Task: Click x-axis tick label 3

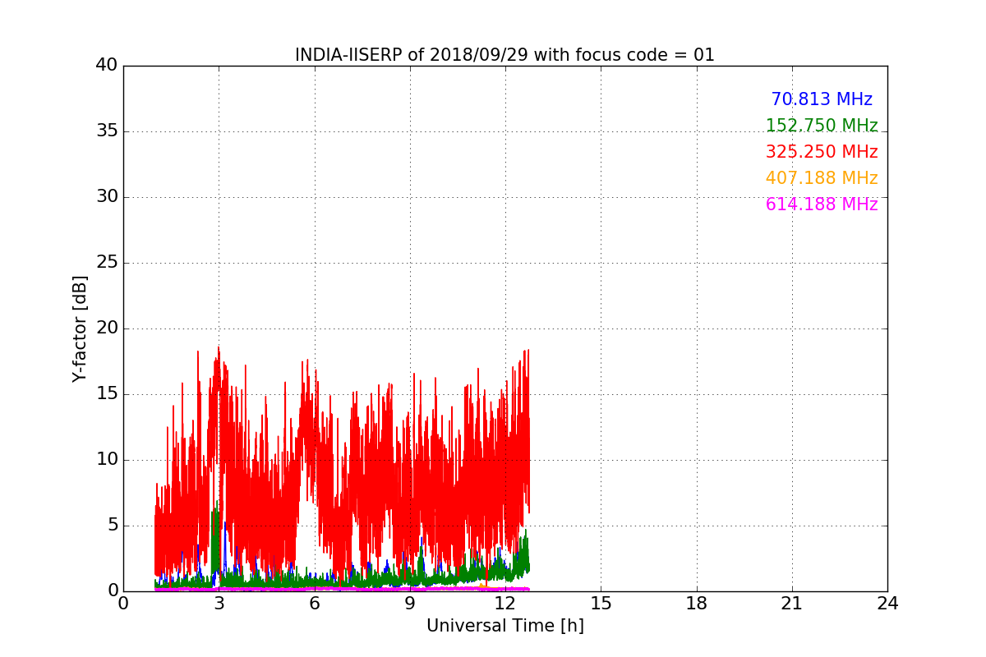Action: click(219, 604)
